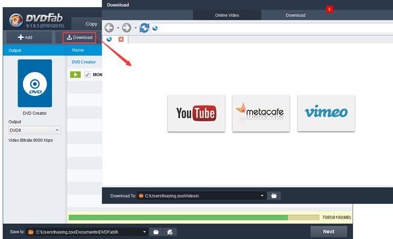393x239 pixels.
Task: Click the browser back arrow
Action: coord(109,28)
